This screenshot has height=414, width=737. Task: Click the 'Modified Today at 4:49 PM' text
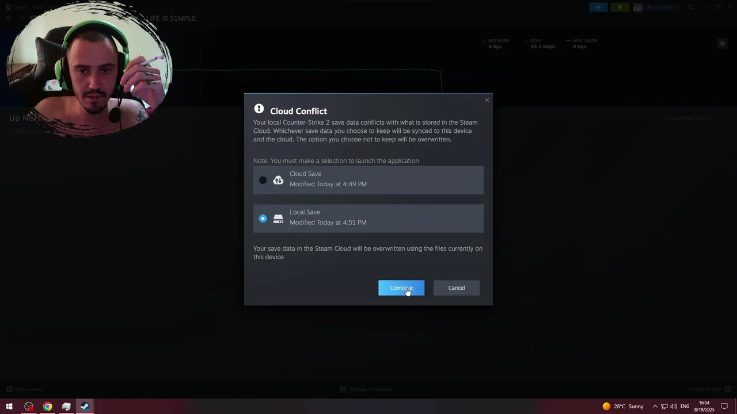coord(328,184)
